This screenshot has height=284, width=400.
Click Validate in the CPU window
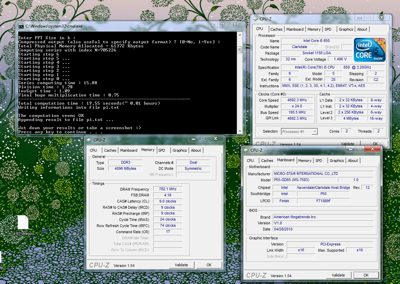[x=347, y=144]
